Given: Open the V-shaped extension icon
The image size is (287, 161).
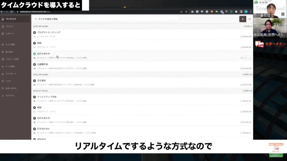Looking at the screenshot, I should 226,11.
